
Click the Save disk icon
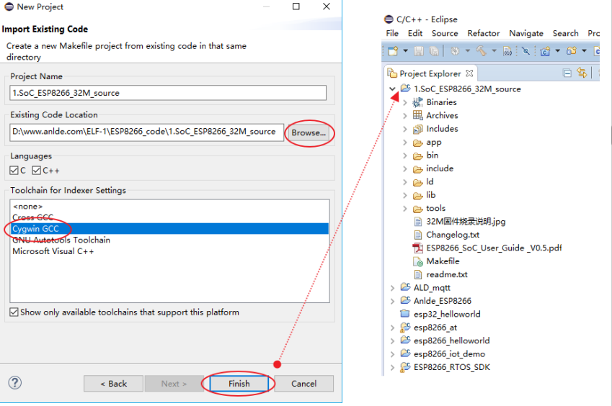(419, 51)
